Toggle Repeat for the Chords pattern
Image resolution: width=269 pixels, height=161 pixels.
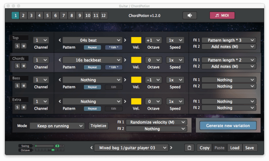click(92, 67)
